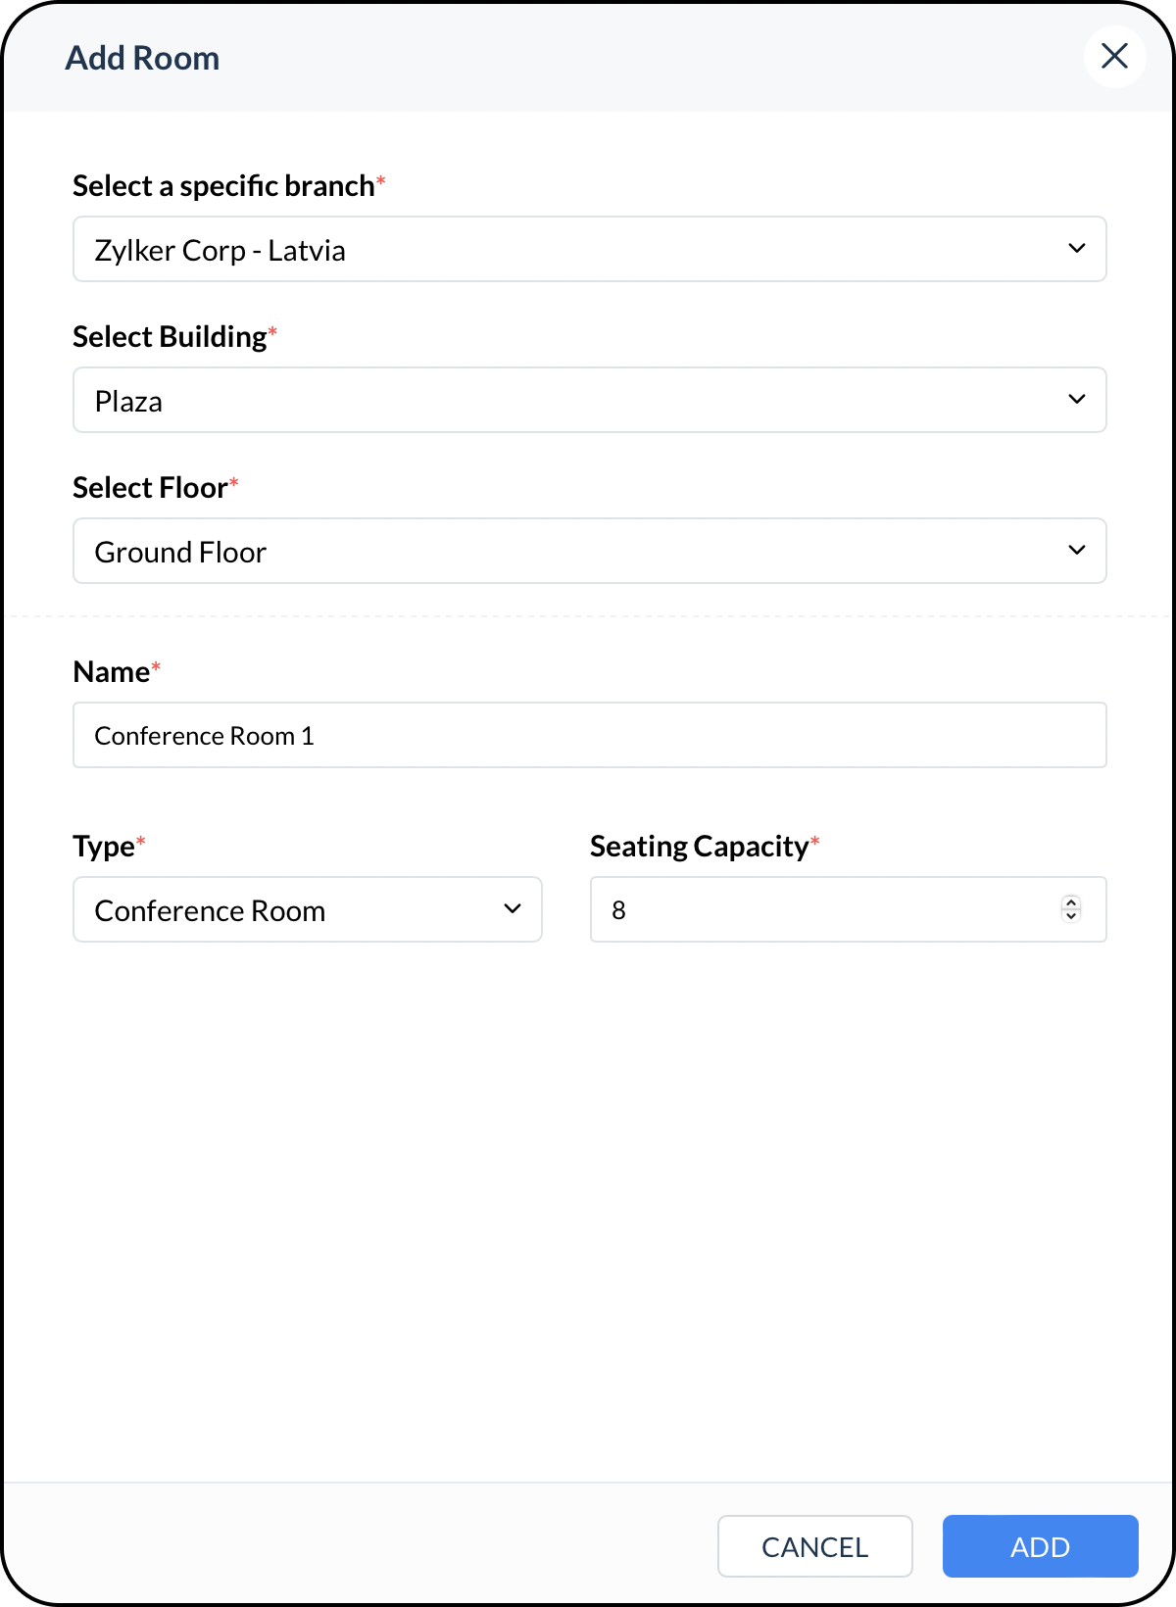Screen dimensions: 1176x1607
Task: Increase seating capacity with up arrow
Action: click(x=1071, y=902)
